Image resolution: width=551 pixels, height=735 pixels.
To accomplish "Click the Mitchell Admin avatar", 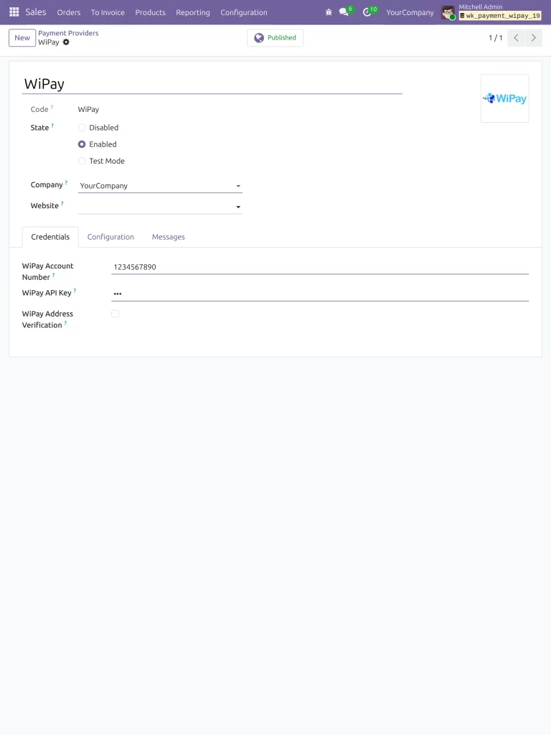I will (x=448, y=12).
